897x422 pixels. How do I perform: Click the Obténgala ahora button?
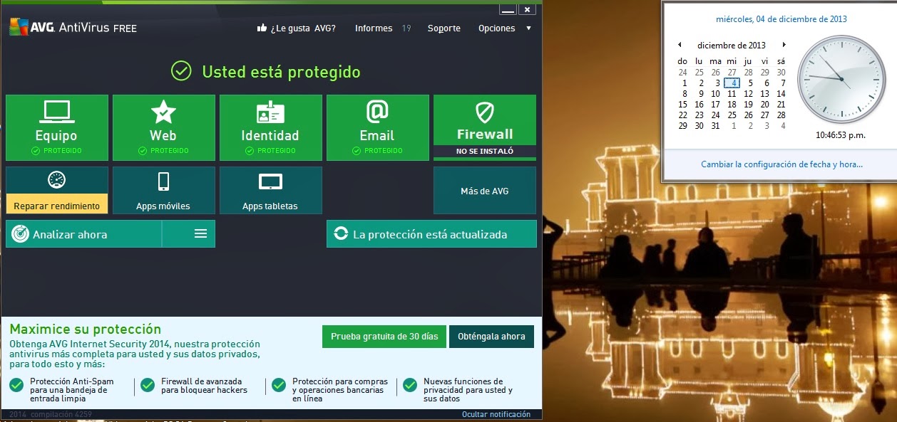[x=491, y=337]
